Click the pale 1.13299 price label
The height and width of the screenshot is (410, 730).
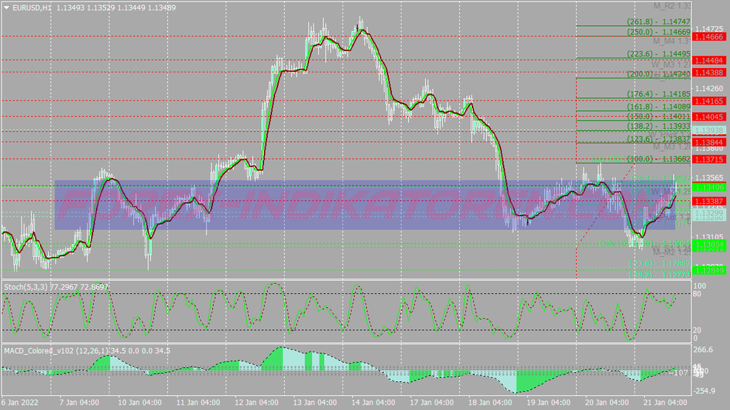[709, 213]
